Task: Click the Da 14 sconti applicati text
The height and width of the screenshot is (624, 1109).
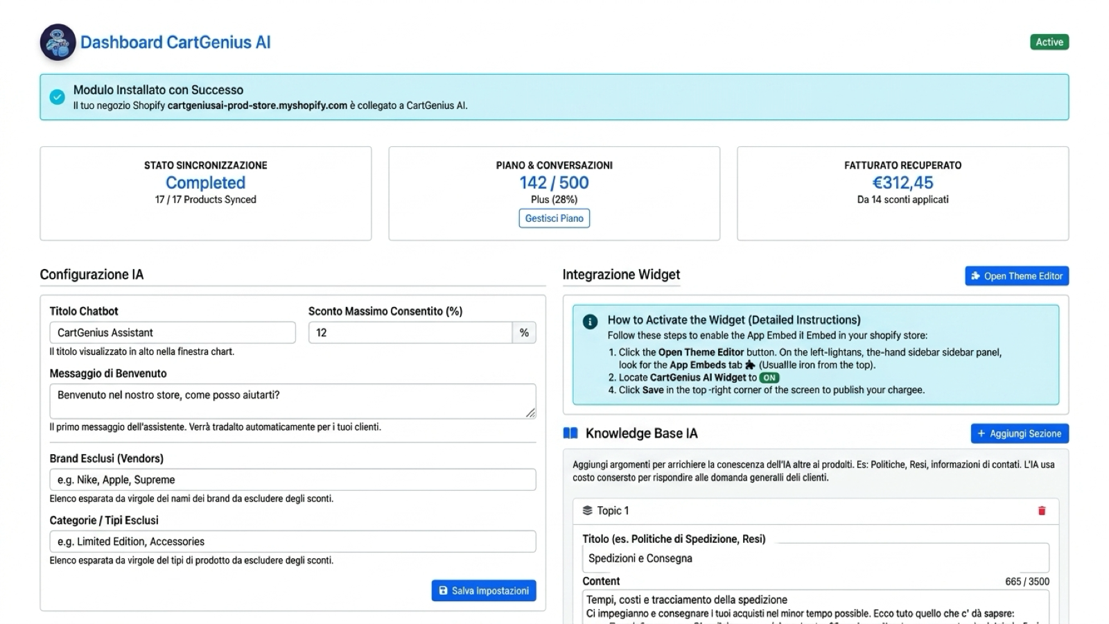Action: 902,200
